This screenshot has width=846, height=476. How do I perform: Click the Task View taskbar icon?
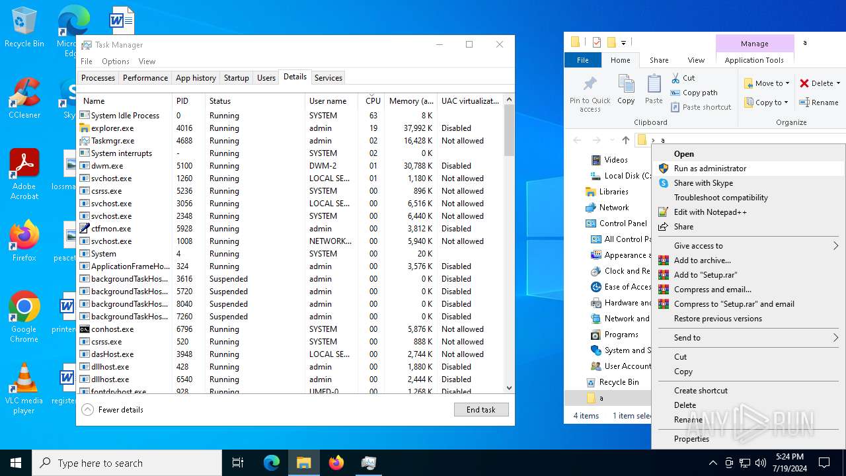tap(238, 463)
